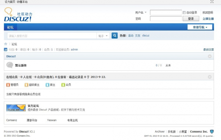
Task: Click the Discuz! logo
Action: tap(18, 15)
